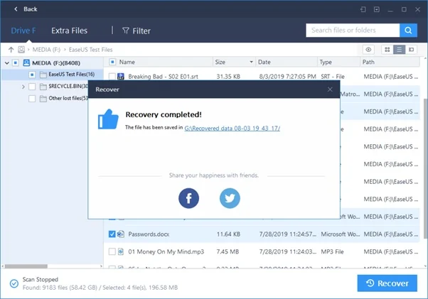Viewport: 428px width, 299px height.
Task: Open the G:\Recovered data folder link
Action: tap(232, 128)
